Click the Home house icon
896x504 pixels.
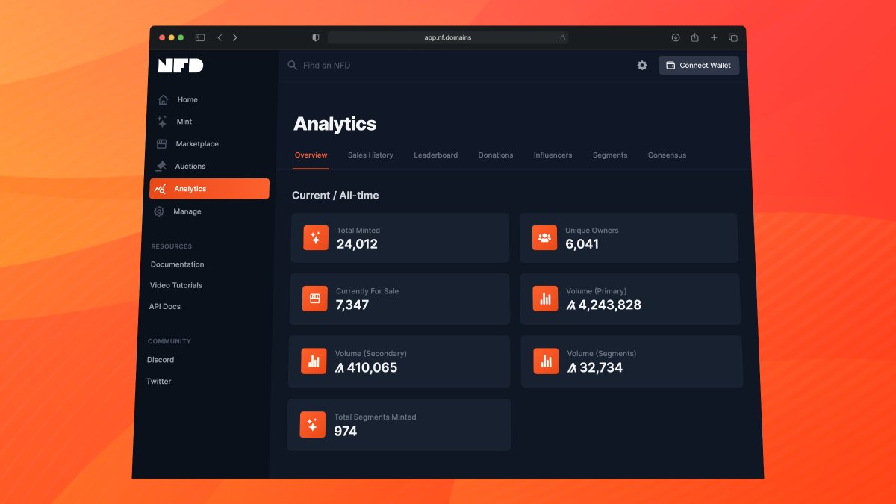[x=163, y=99]
